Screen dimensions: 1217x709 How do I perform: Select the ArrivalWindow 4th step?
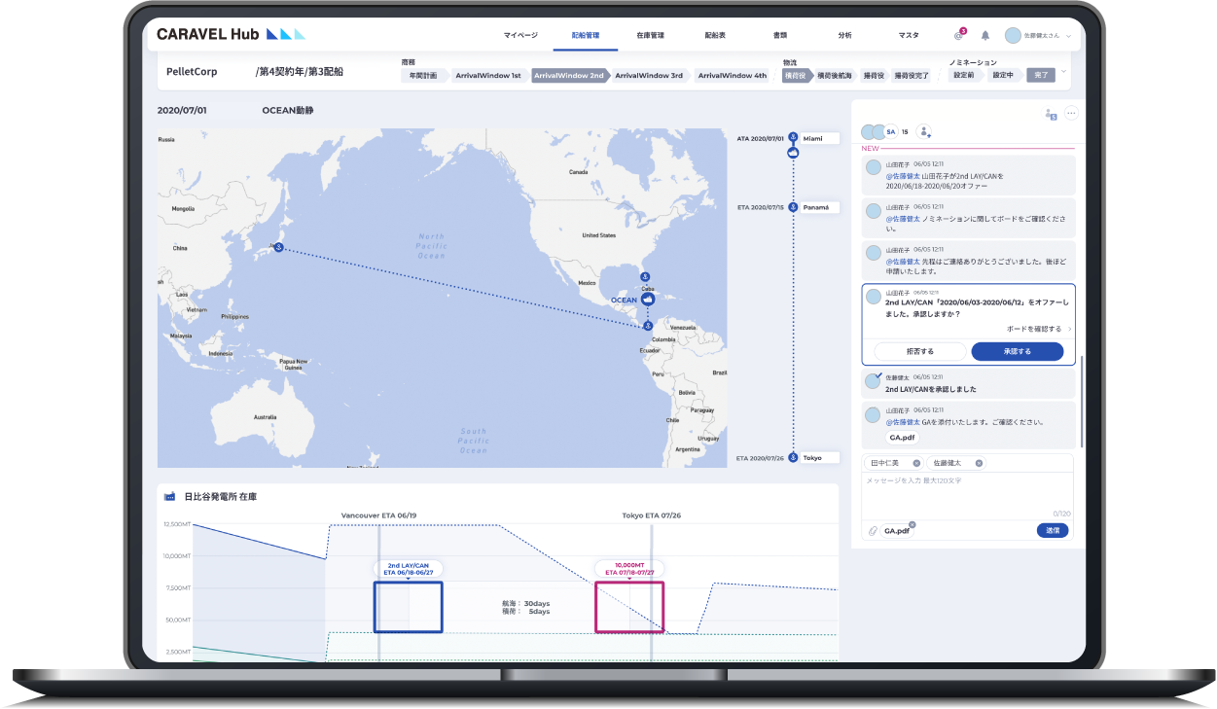tap(732, 75)
